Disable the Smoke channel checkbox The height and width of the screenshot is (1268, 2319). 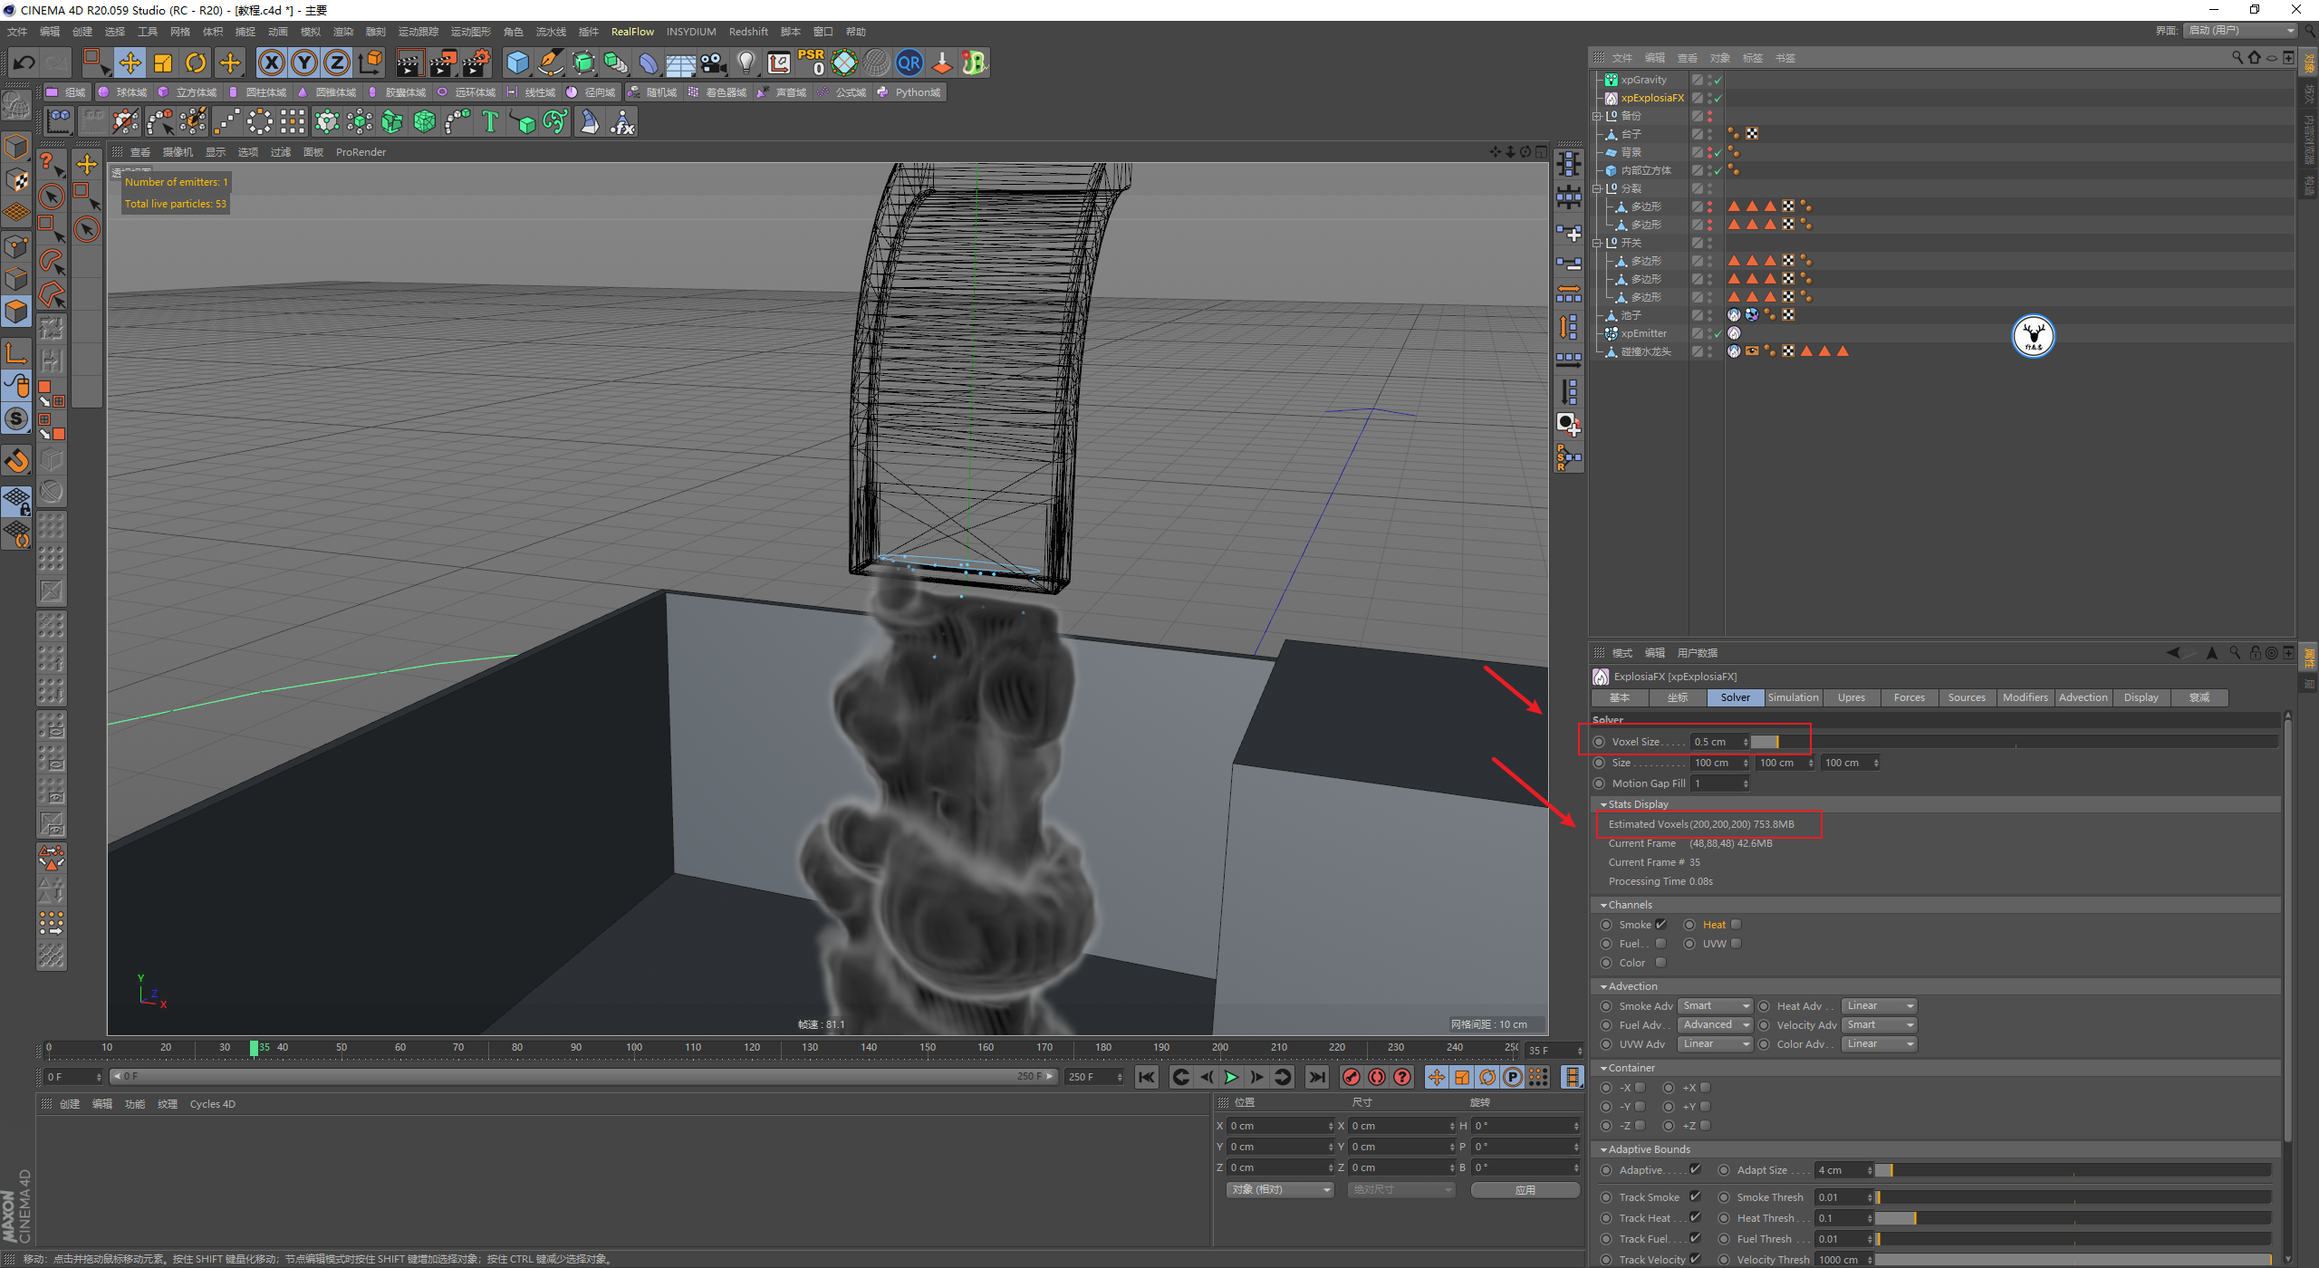click(1660, 925)
